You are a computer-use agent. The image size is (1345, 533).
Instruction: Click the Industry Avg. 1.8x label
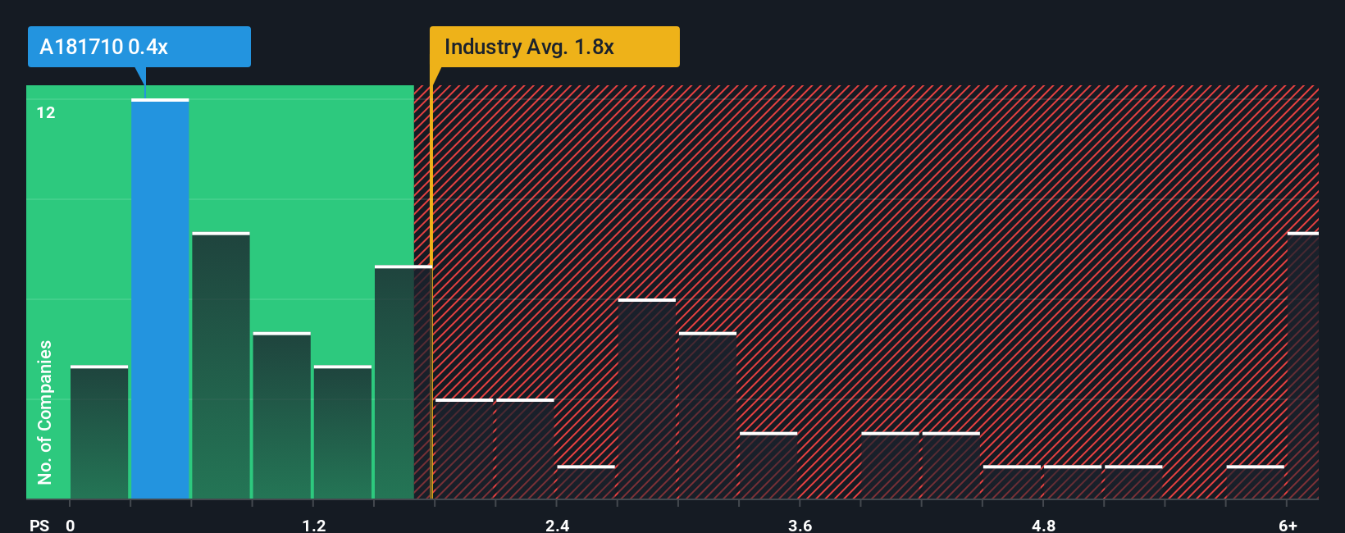[x=554, y=47]
